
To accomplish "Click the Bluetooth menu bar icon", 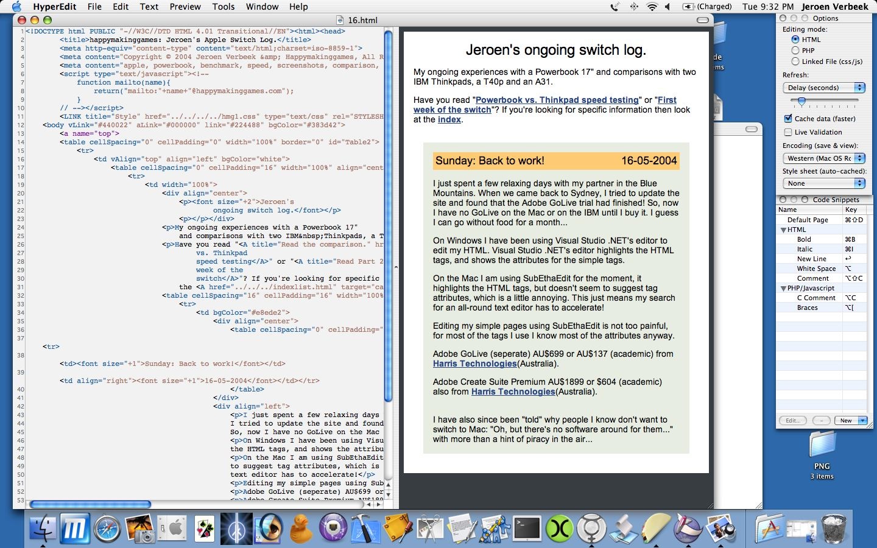I will click(633, 7).
